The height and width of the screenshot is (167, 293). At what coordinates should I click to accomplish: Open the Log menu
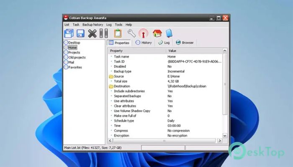[x=109, y=25]
